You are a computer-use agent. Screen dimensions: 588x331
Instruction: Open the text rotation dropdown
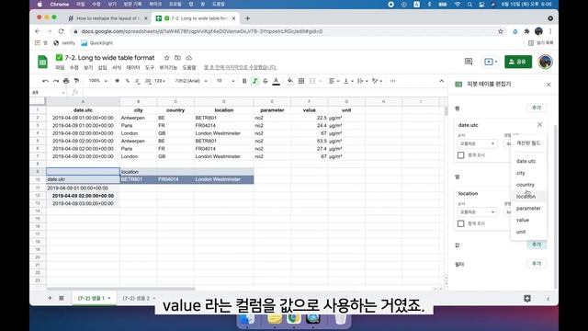tap(377, 81)
